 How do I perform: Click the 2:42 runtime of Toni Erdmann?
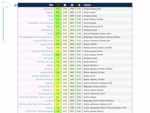tap(65, 30)
